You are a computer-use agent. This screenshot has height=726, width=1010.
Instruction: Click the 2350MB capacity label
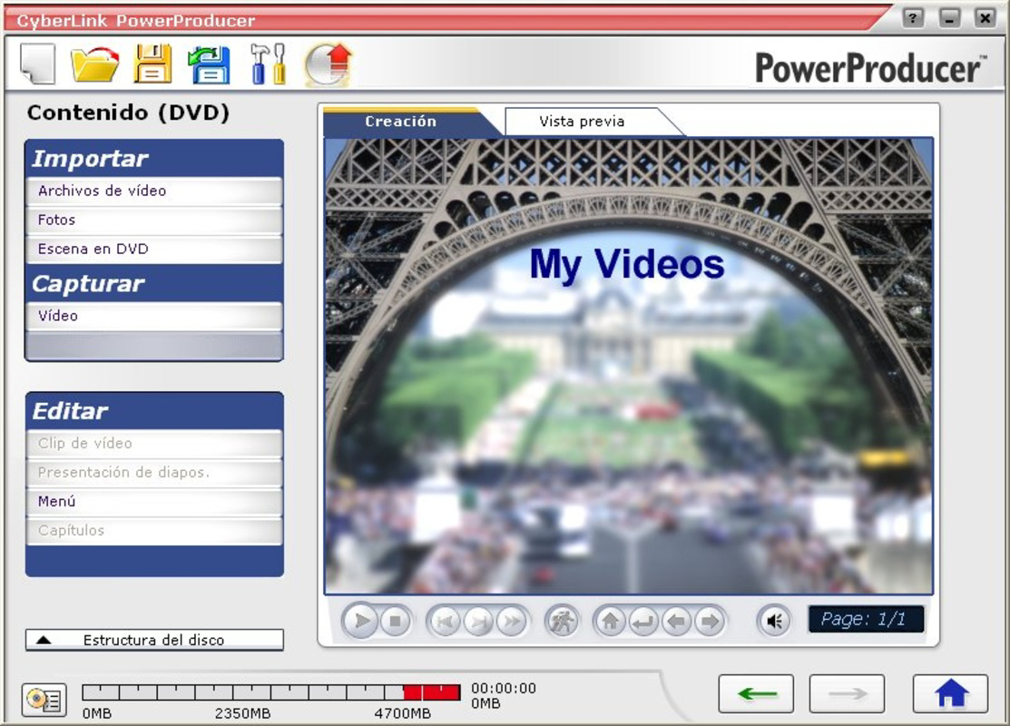point(243,714)
